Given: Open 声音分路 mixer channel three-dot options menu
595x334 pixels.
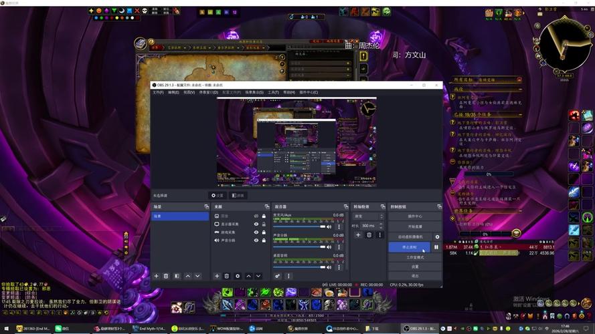Looking at the screenshot, I should point(339,247).
